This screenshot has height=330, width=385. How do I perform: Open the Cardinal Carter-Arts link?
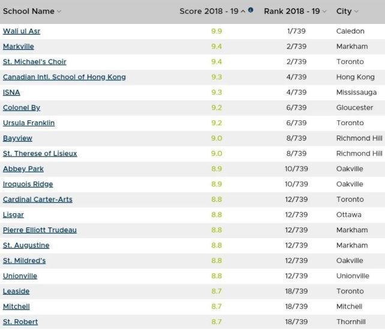38,199
